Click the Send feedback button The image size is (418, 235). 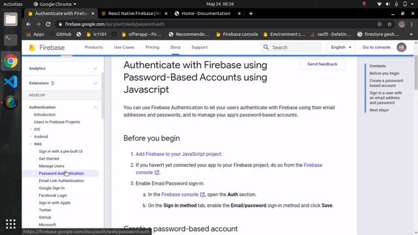322,64
